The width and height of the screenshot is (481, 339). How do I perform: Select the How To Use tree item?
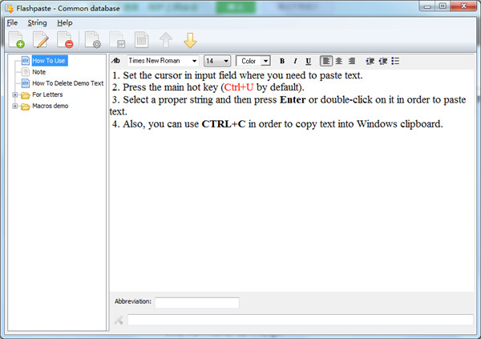(49, 60)
